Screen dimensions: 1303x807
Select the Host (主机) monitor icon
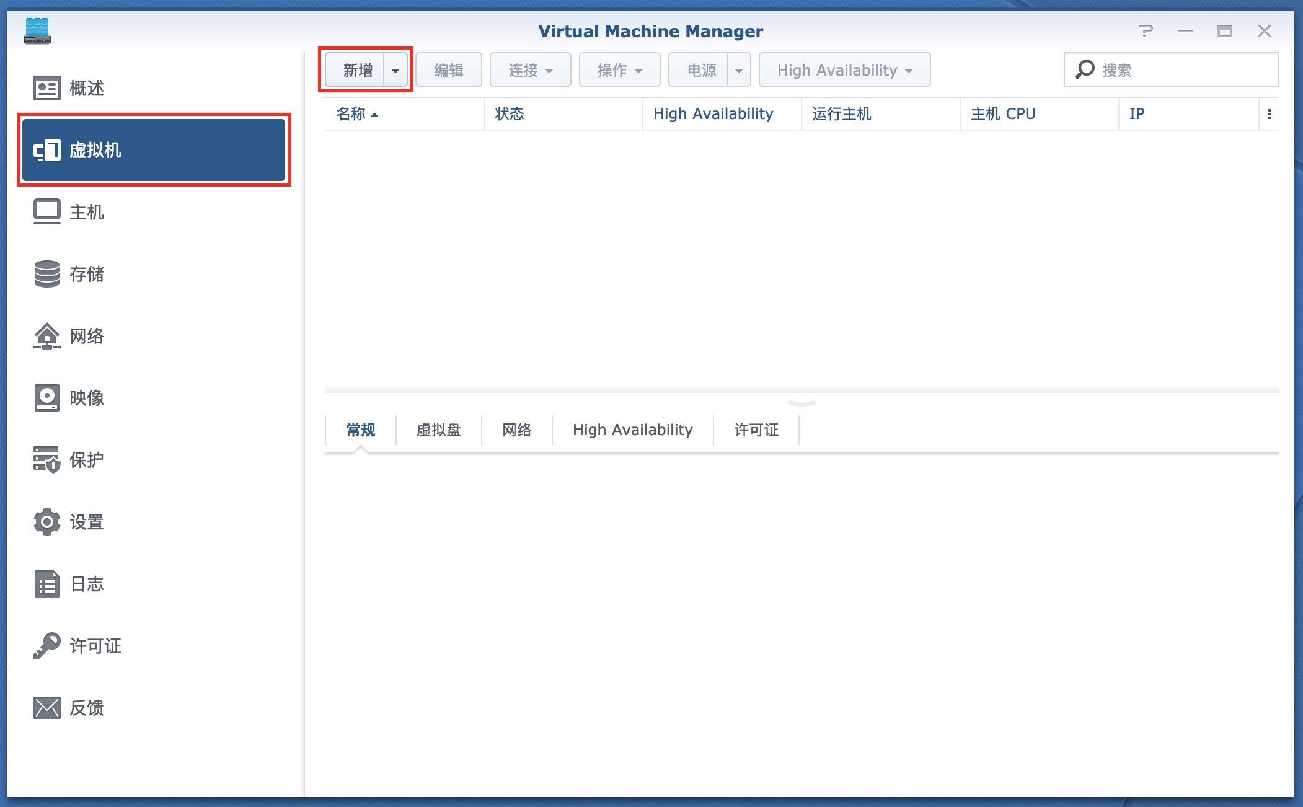(46, 212)
